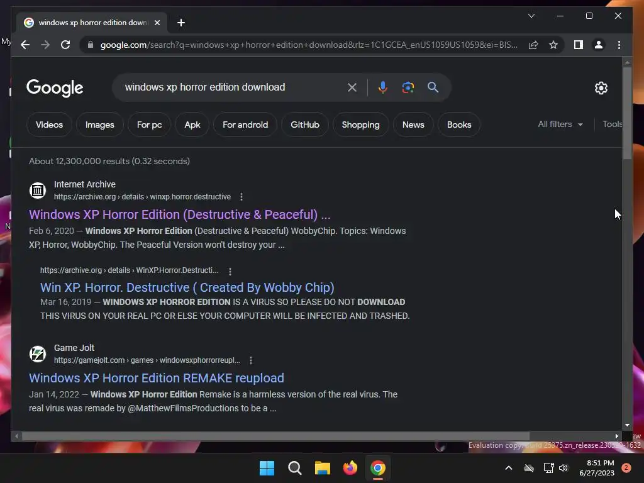Filter results by Videos
This screenshot has height=483, width=644.
click(x=49, y=125)
